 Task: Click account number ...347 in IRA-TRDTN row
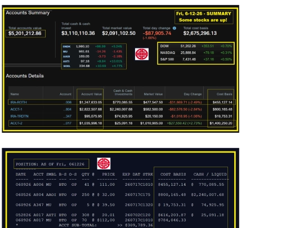68,116
